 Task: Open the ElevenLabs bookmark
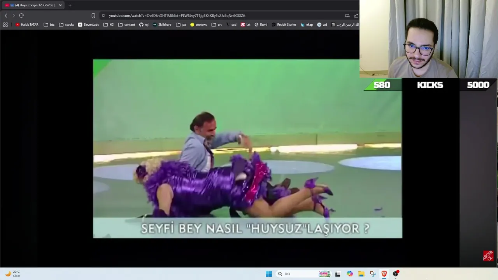pos(88,24)
